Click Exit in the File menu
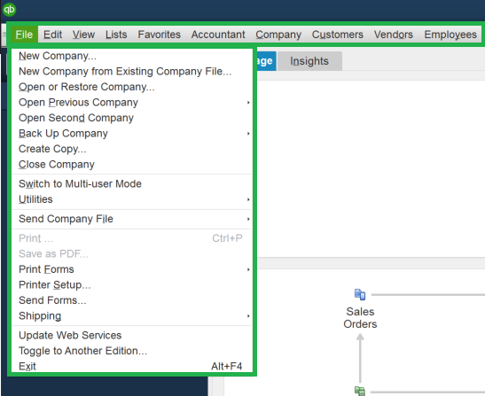Viewport: 485px width, 396px height. click(x=132, y=366)
